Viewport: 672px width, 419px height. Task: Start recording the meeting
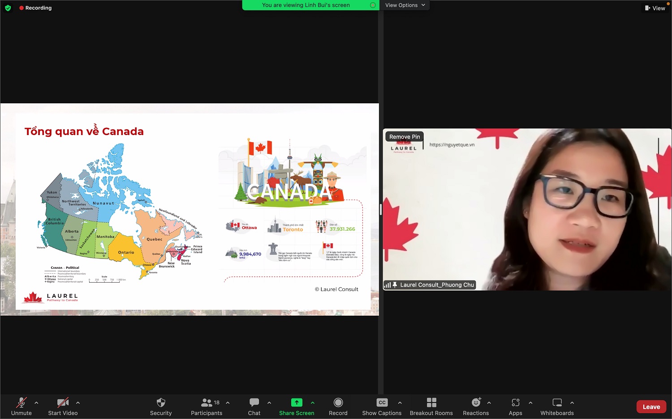[x=338, y=406]
